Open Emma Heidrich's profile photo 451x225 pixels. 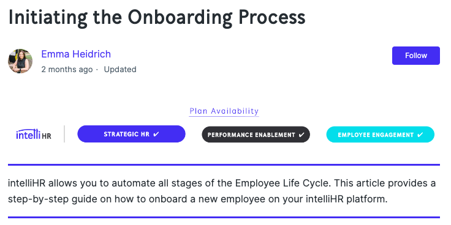point(20,61)
